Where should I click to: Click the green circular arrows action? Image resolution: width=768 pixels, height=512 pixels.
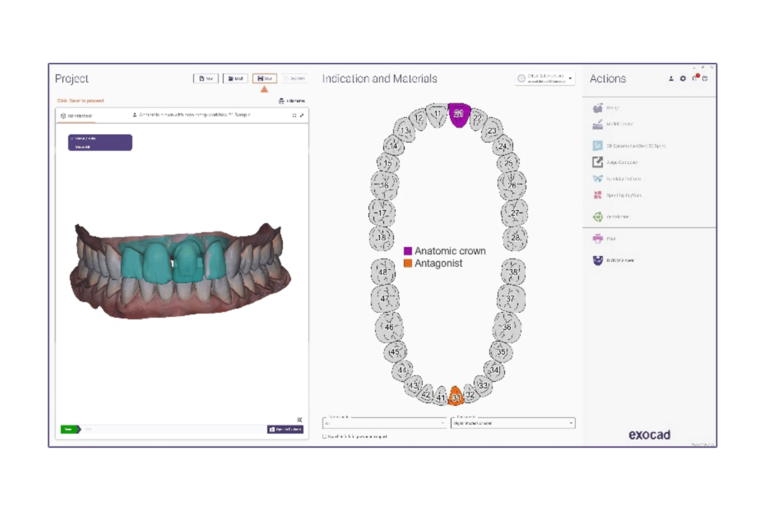[598, 217]
